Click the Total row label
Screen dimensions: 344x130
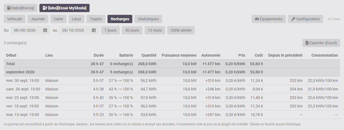[x=10, y=64]
